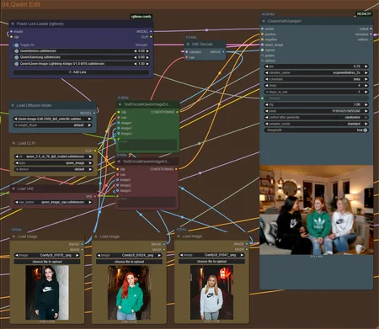Click the sigmas input socket on ClownsharKSampler
379x329 pixels.
(262, 50)
